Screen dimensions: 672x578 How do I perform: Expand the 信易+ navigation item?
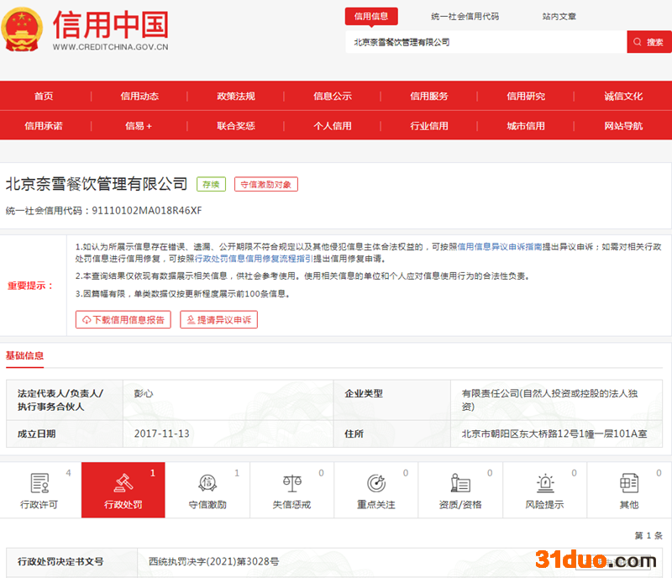pos(139,126)
